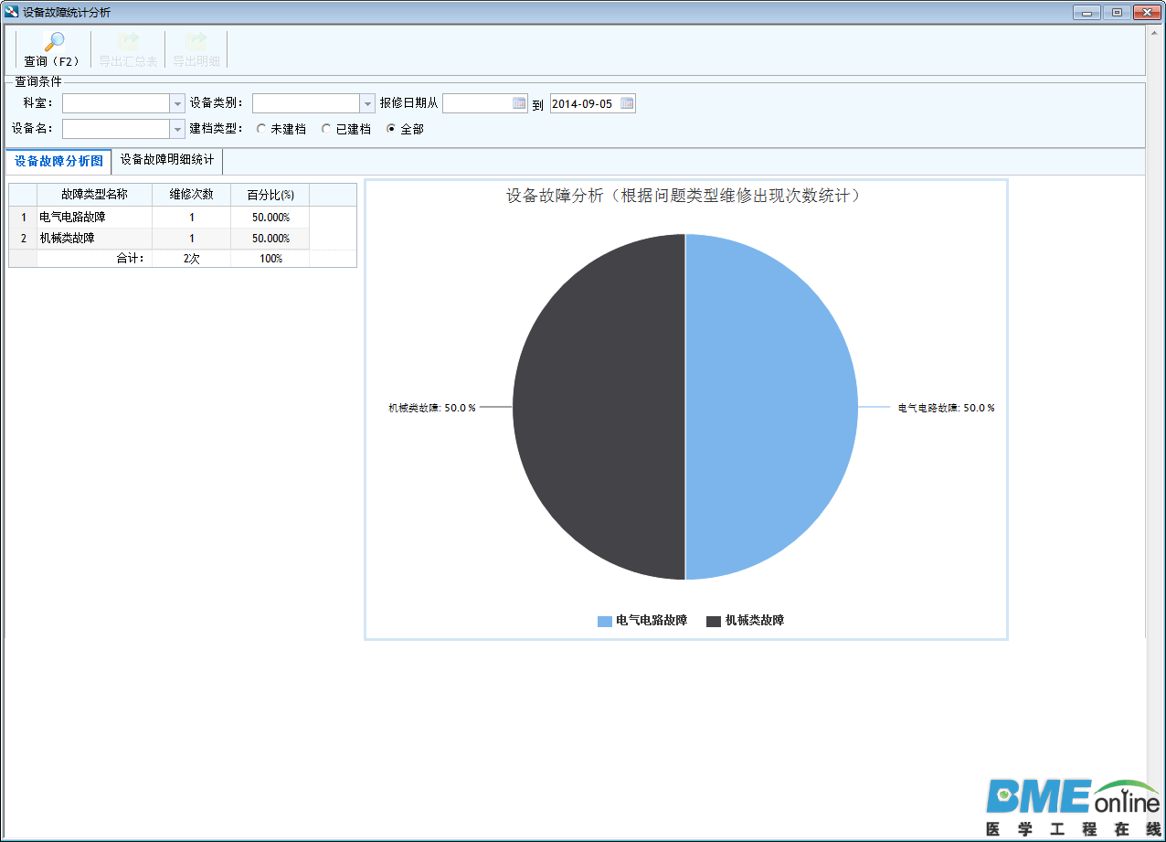
Task: Click the 导出明细 export icon
Action: (x=196, y=42)
